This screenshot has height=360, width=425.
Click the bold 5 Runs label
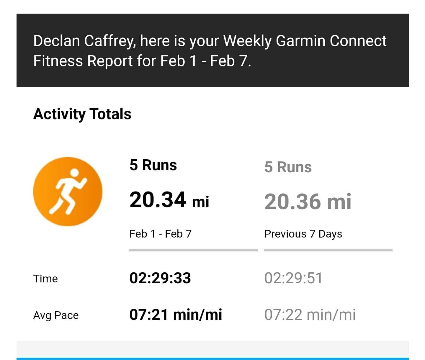153,165
